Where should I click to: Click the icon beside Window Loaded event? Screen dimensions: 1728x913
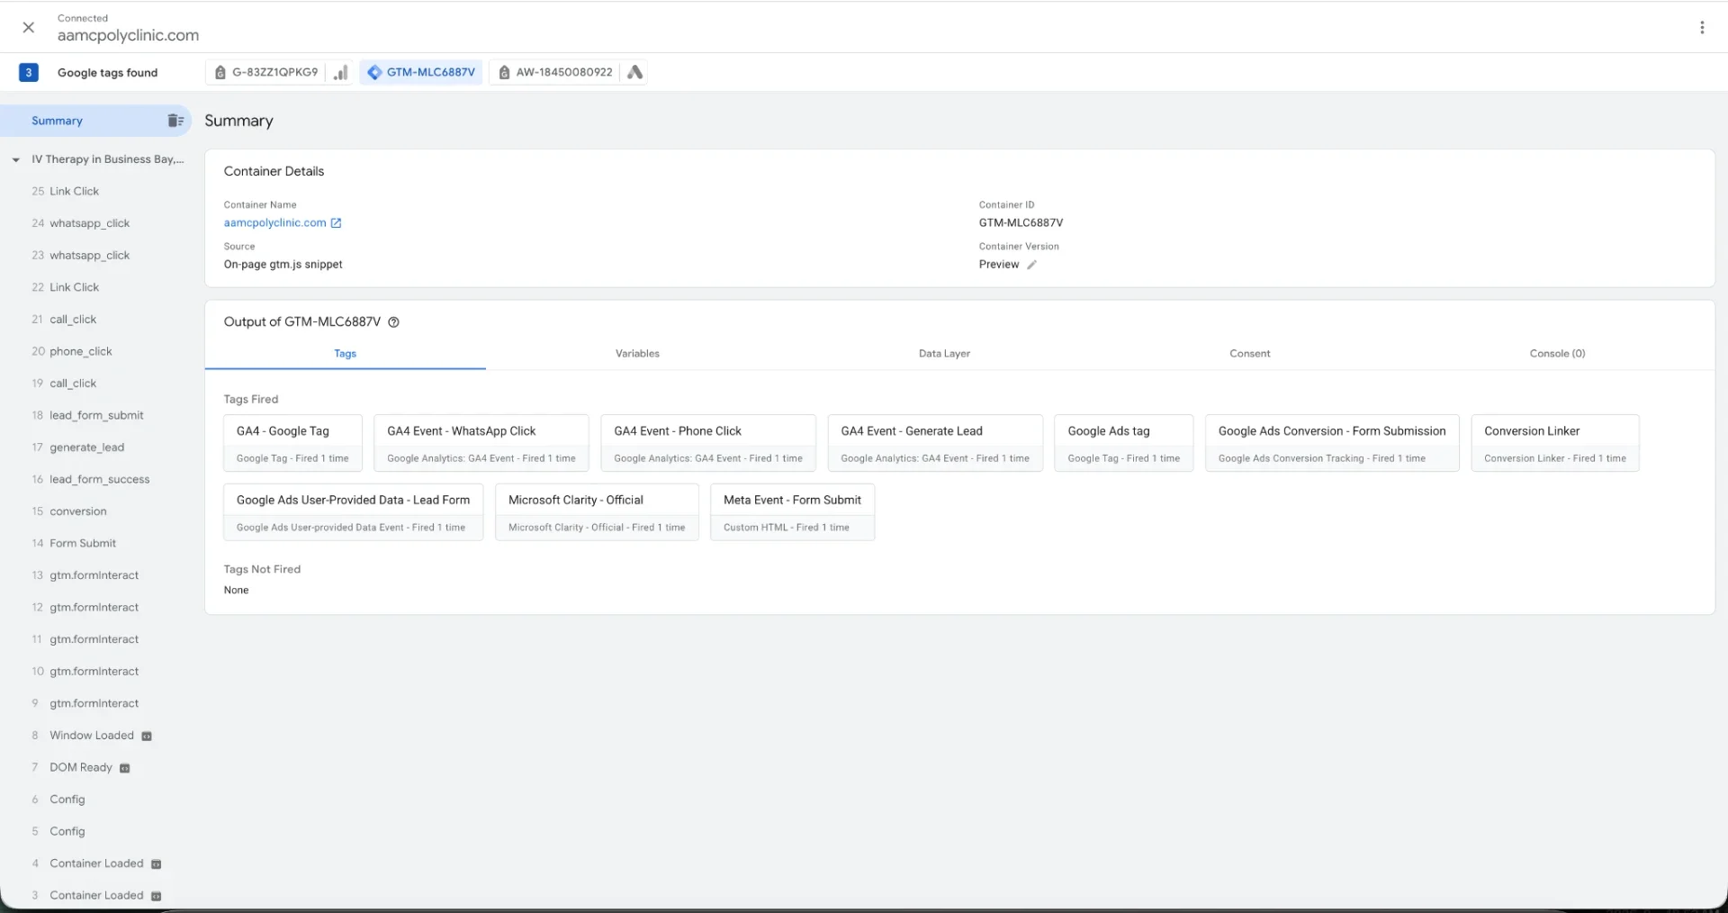[x=147, y=737]
